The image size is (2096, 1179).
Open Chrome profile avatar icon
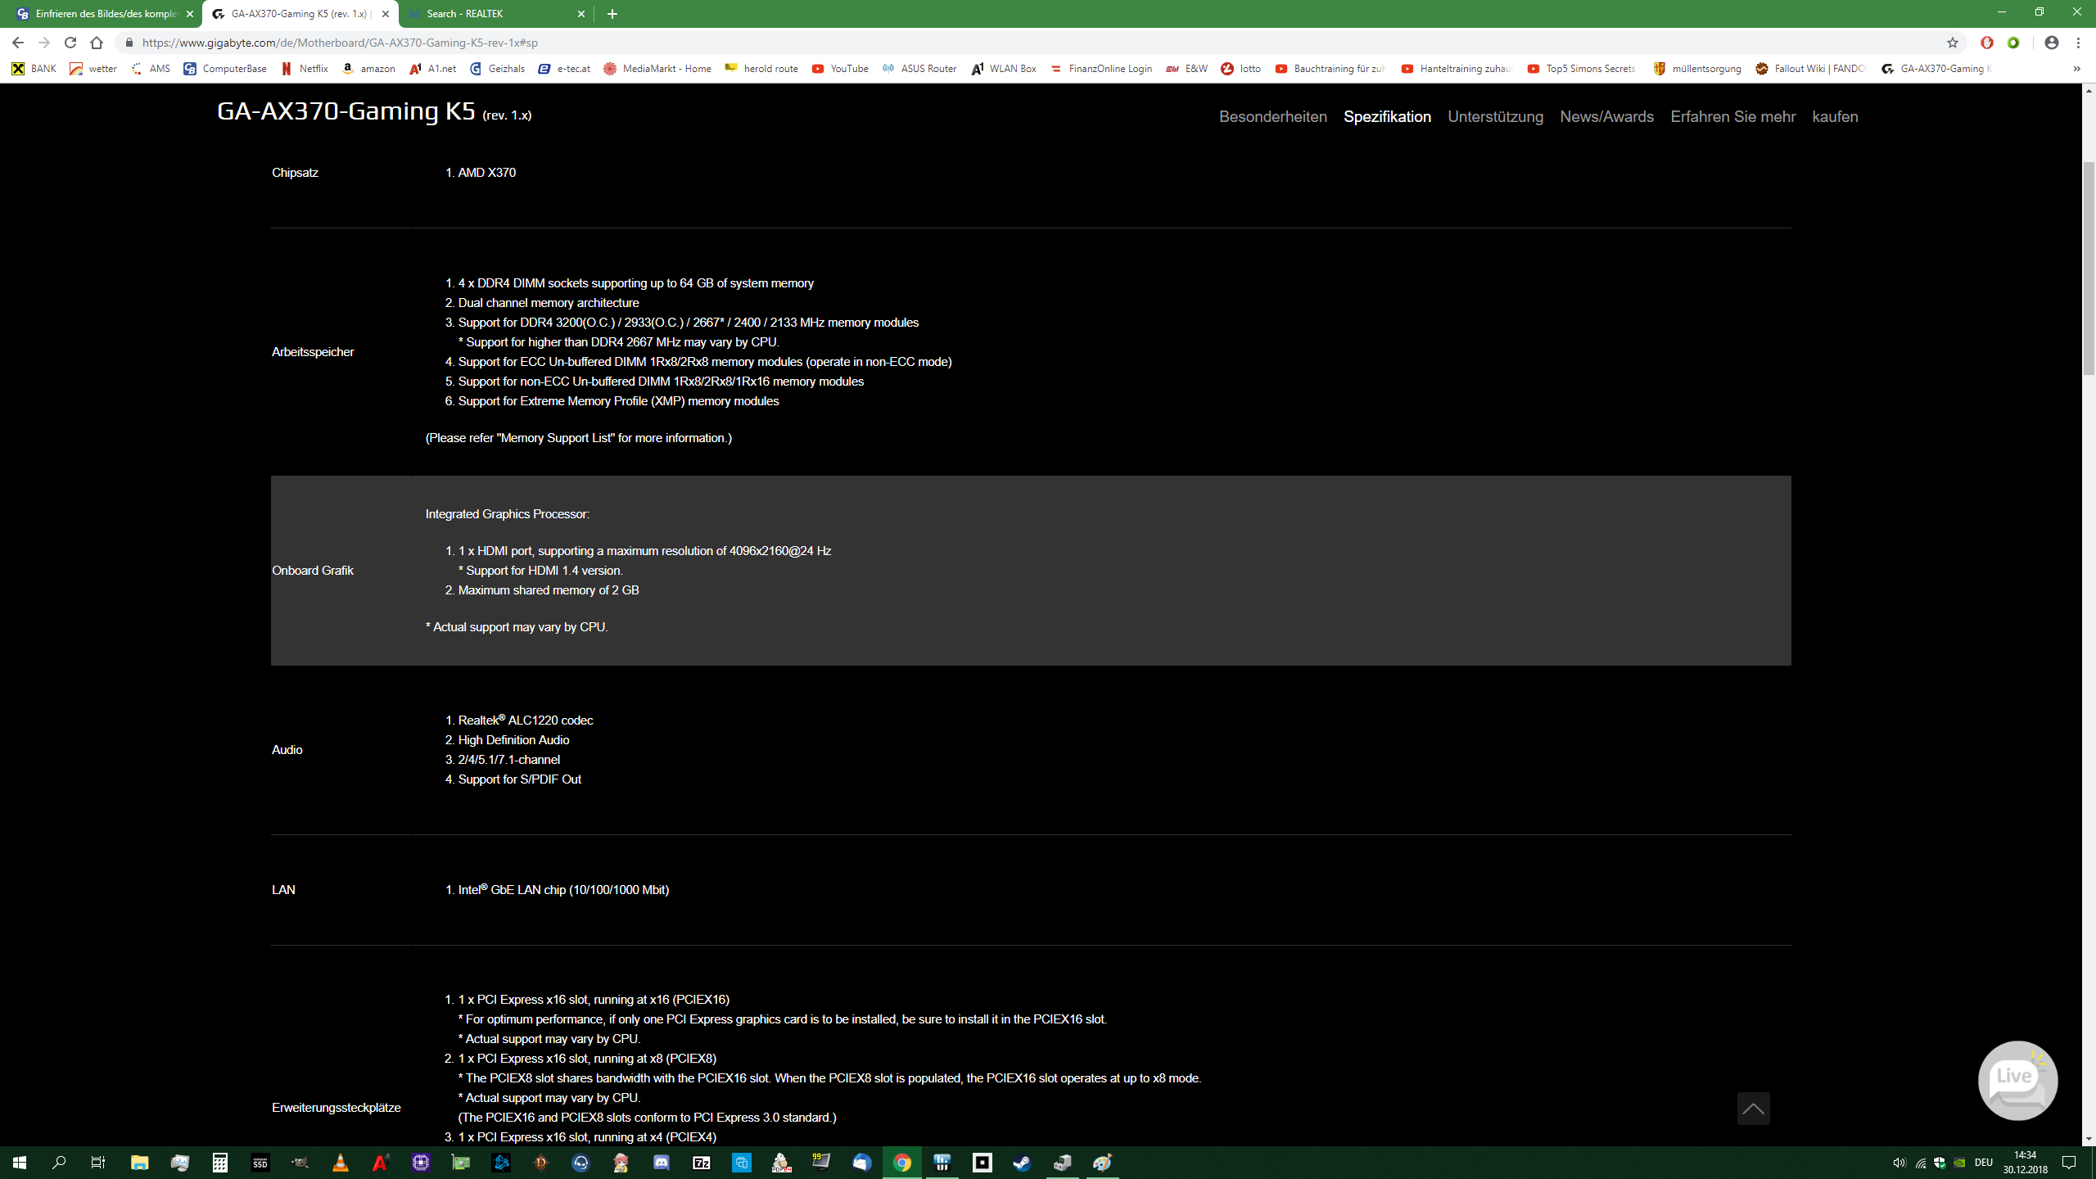pos(2051,43)
